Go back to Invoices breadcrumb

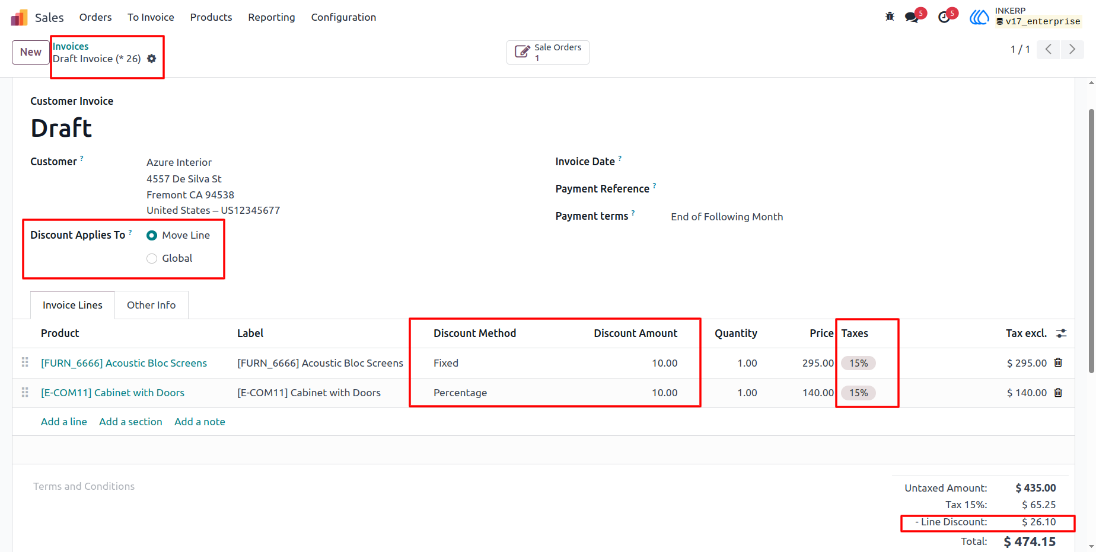(71, 46)
